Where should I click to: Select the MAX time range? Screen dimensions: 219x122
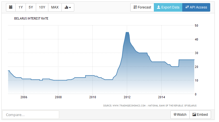point(55,7)
